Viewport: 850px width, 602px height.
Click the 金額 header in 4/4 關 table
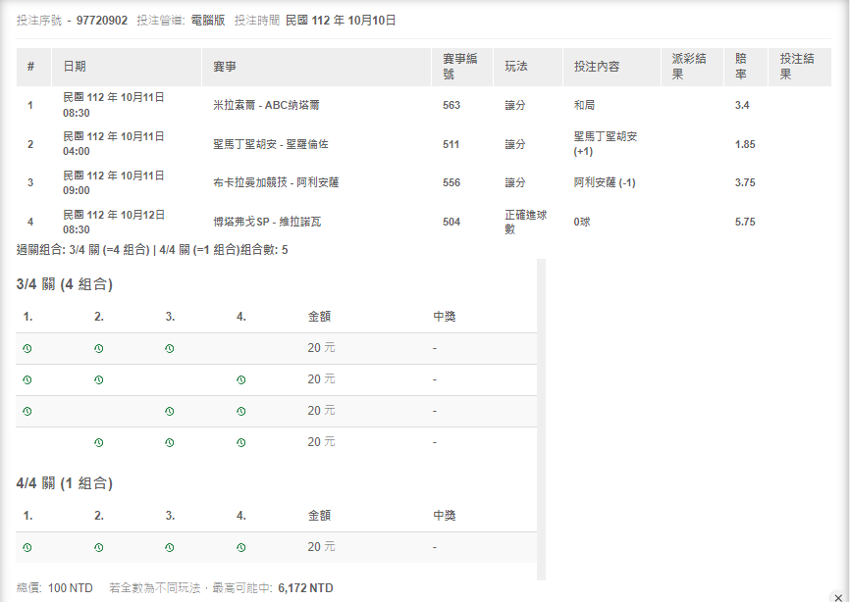tap(319, 516)
